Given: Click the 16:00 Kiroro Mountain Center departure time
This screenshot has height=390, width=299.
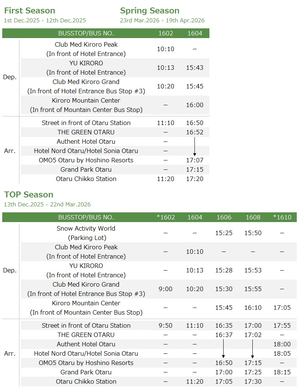Looking at the screenshot, I should 194,105.
